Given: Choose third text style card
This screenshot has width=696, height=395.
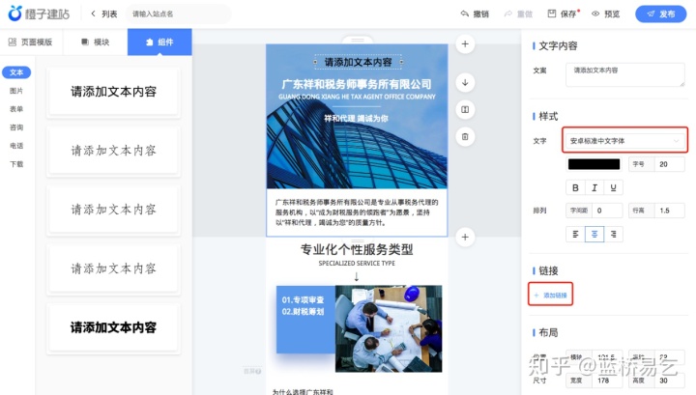Looking at the screenshot, I should (x=113, y=210).
